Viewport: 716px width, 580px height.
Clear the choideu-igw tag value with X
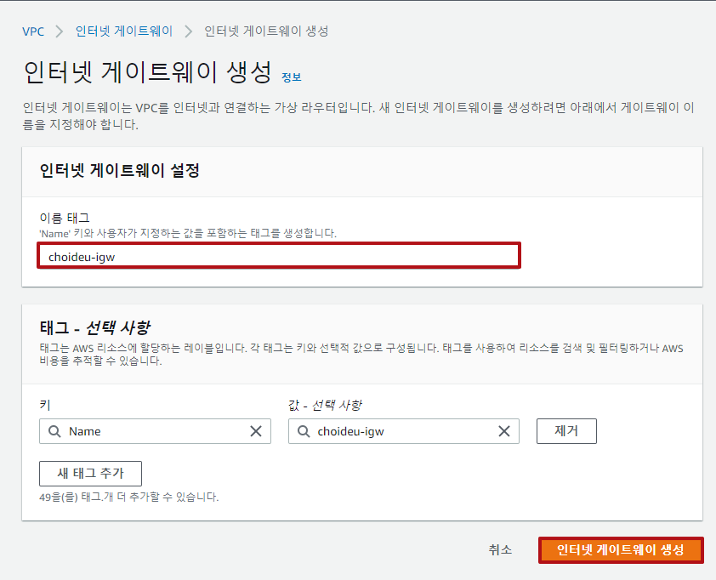504,431
